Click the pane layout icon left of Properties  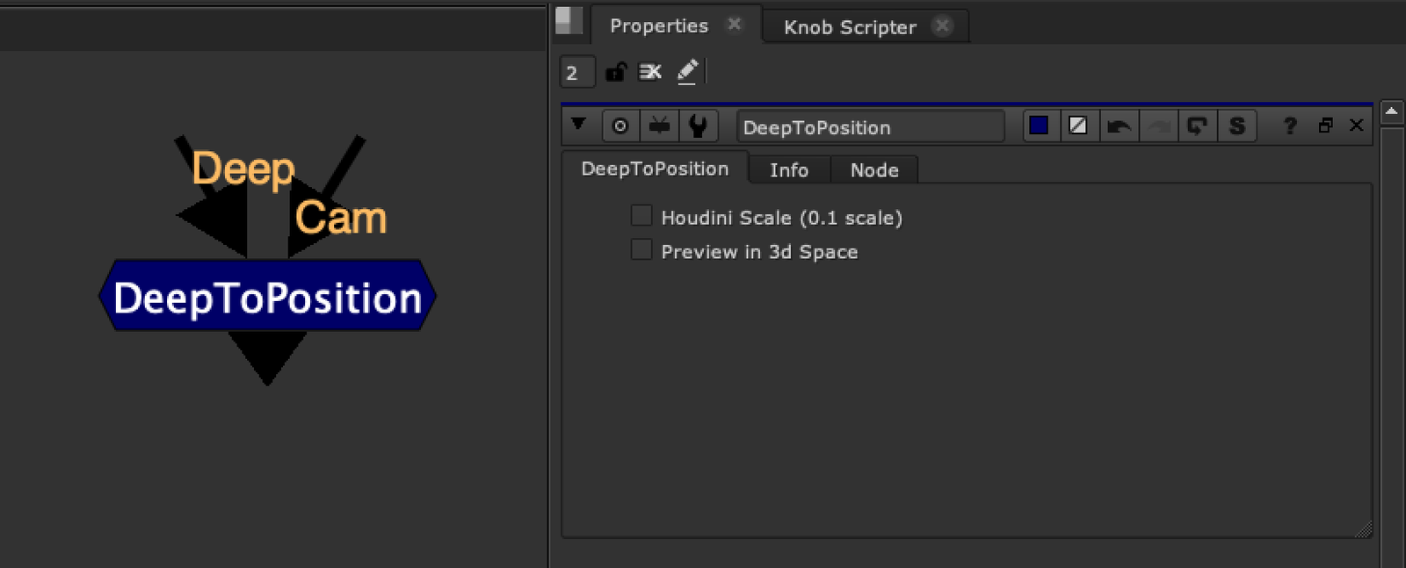tap(569, 21)
